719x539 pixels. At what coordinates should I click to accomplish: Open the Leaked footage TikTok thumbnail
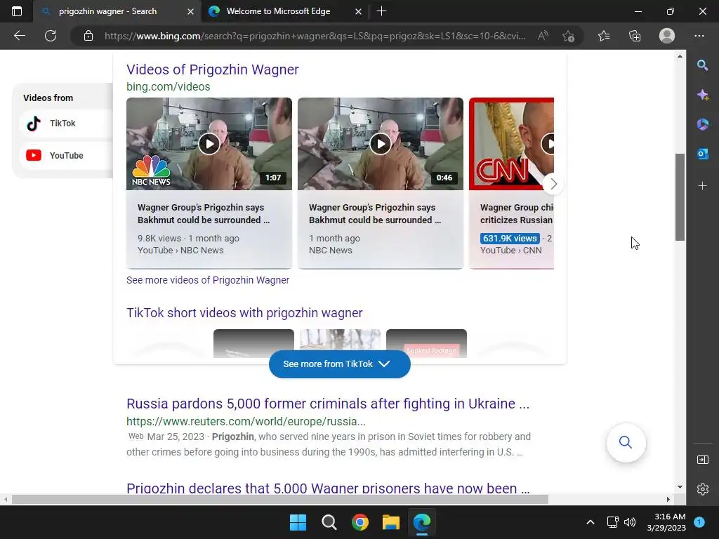426,343
